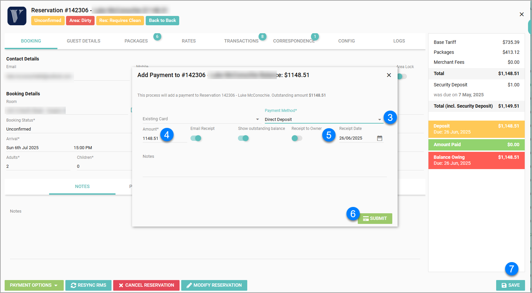The height and width of the screenshot is (293, 532).
Task: Open the Existing Card dropdown
Action: pyautogui.click(x=257, y=119)
